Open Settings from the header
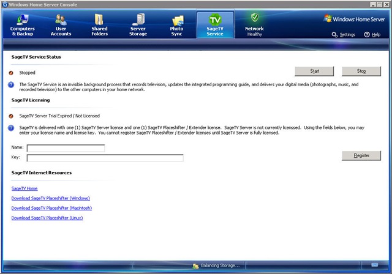This screenshot has width=392, height=274. point(344,35)
